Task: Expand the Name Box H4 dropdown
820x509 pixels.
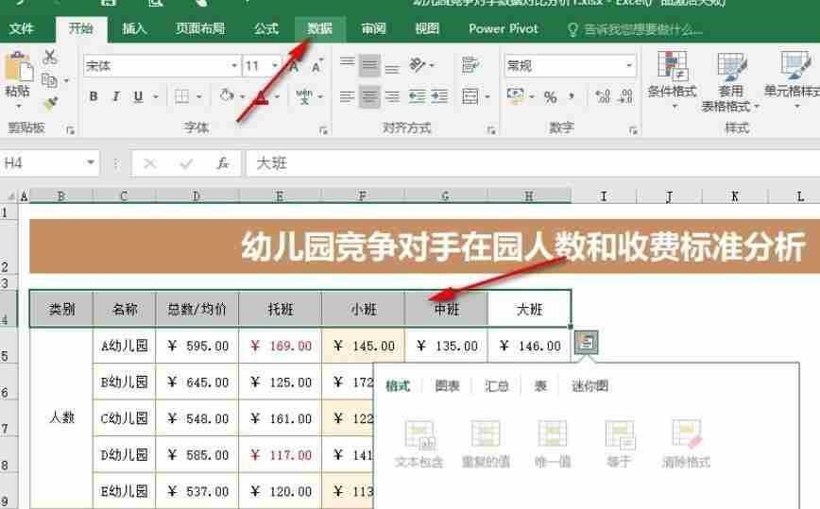Action: (91, 163)
